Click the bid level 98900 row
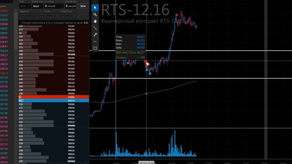Viewport: 292px width, 164px height. [x=54, y=161]
